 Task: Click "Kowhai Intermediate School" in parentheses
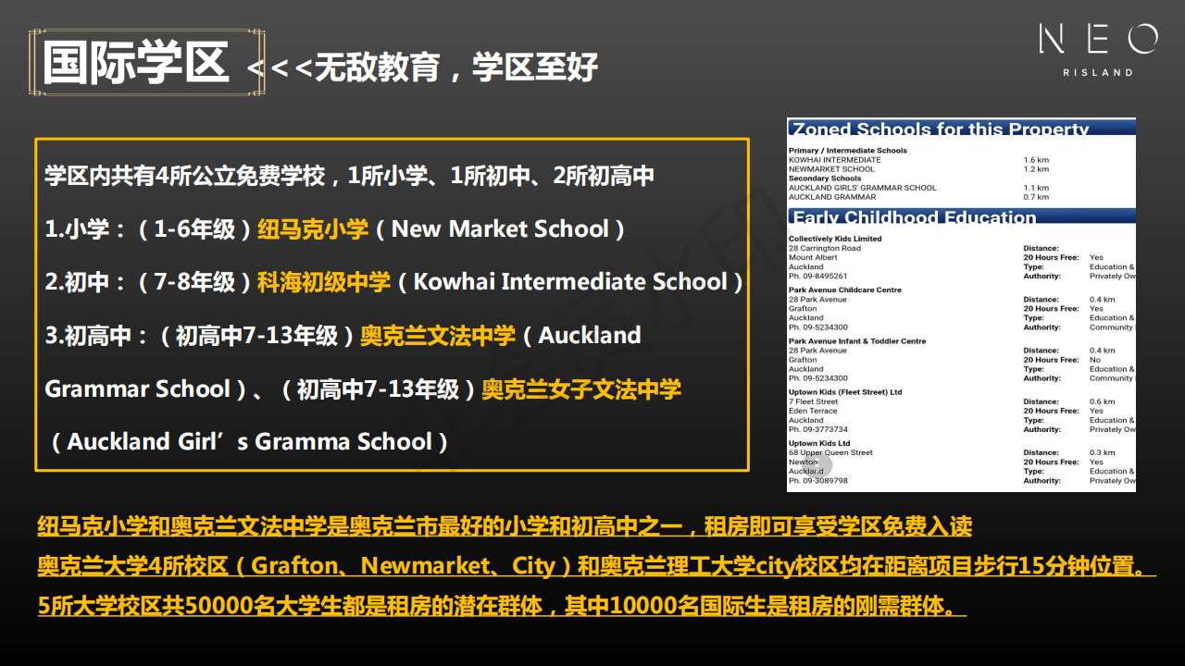tap(570, 281)
